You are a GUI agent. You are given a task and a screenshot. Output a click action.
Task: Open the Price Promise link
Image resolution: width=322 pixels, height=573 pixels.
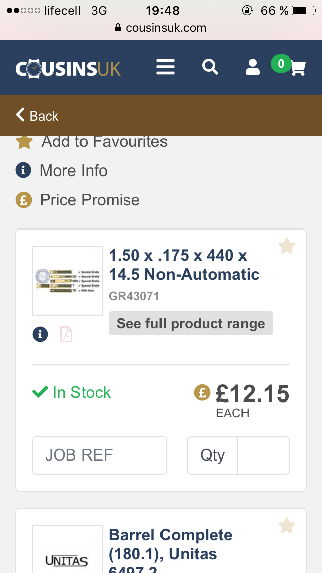click(90, 200)
